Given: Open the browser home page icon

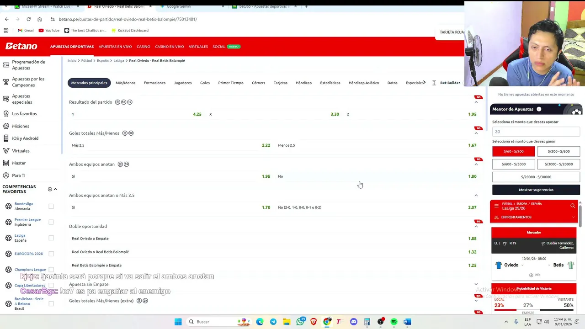Looking at the screenshot, I should click(39, 19).
